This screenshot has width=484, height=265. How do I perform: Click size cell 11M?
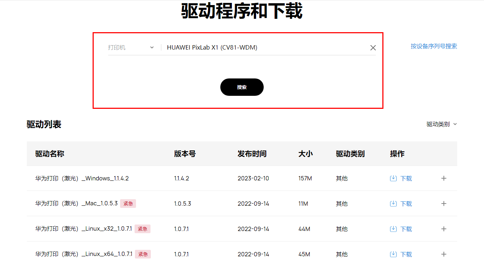coord(303,204)
